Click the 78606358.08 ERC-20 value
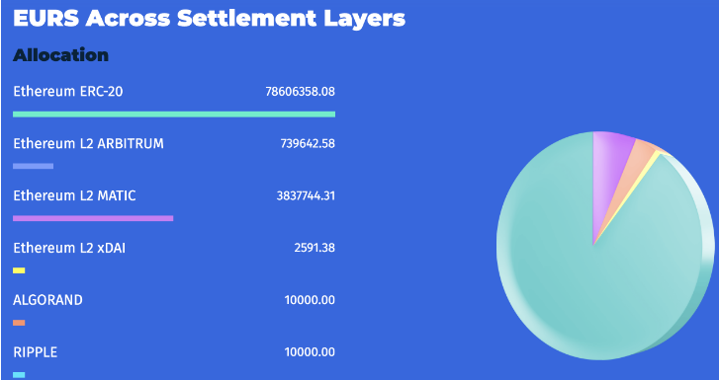The height and width of the screenshot is (380, 719). coord(301,92)
